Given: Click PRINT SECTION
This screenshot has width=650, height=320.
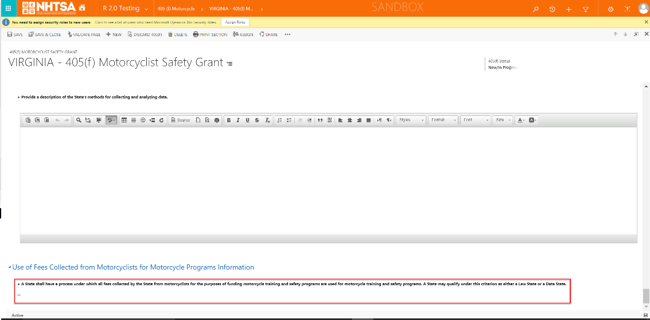Looking at the screenshot, I should pos(210,34).
